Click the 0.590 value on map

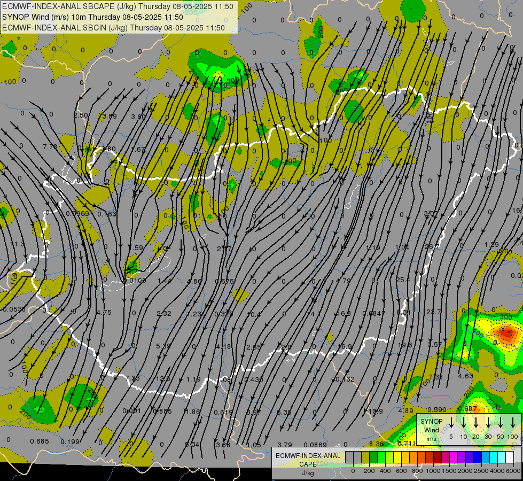(436, 409)
